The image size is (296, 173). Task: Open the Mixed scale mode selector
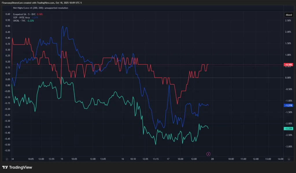tap(289, 14)
